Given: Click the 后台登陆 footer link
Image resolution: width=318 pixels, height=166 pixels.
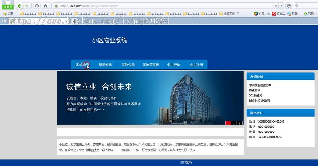Looking at the screenshot, I should pos(186,162).
